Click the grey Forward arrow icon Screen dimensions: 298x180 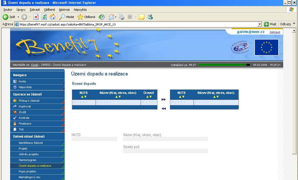click(x=24, y=17)
